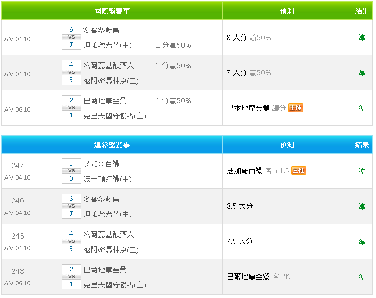Viewport: 376px width, 298px height.
Task: Click 邁阿密馬林魚(主) in the 國際盤賽事 table
Action: (111, 81)
